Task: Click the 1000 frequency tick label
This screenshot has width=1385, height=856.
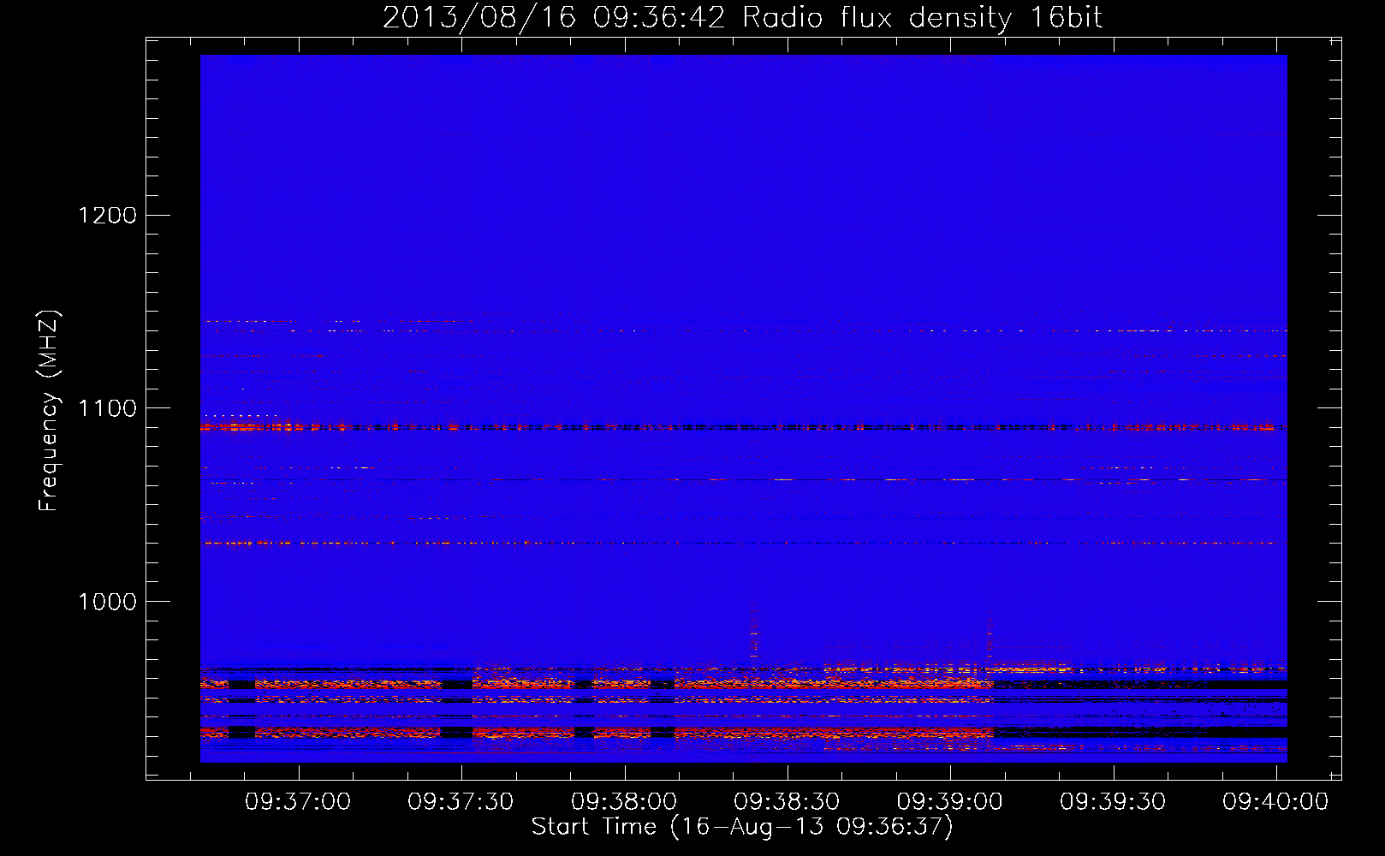Action: point(108,602)
